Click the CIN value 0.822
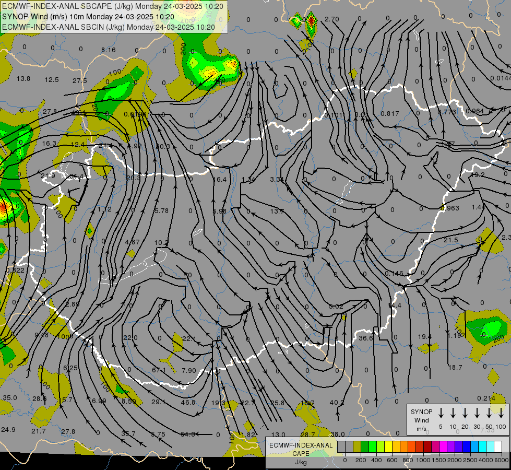Screen dimensions: 511x470 click(x=15, y=271)
